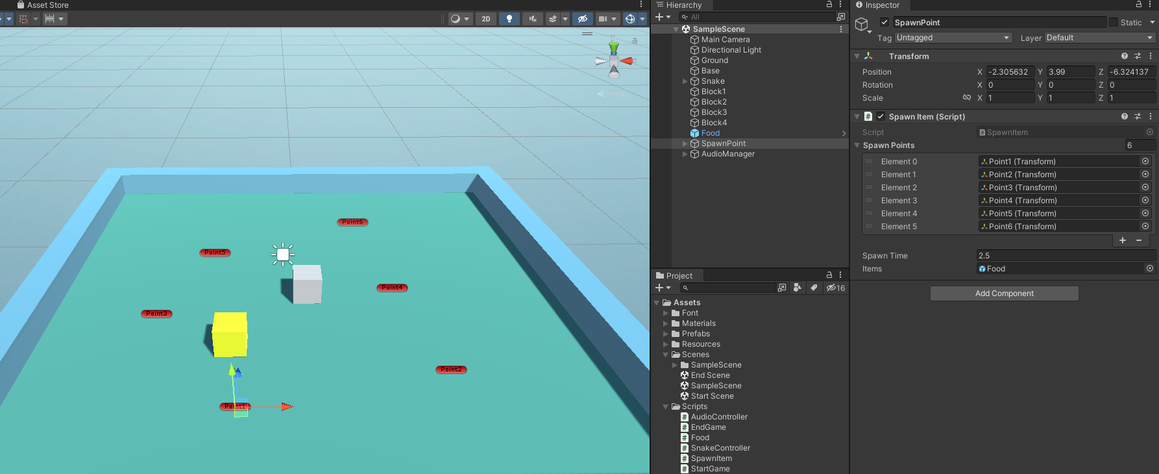This screenshot has width=1159, height=474.
Task: Select Directional Light in Hierarchy
Action: tap(731, 50)
